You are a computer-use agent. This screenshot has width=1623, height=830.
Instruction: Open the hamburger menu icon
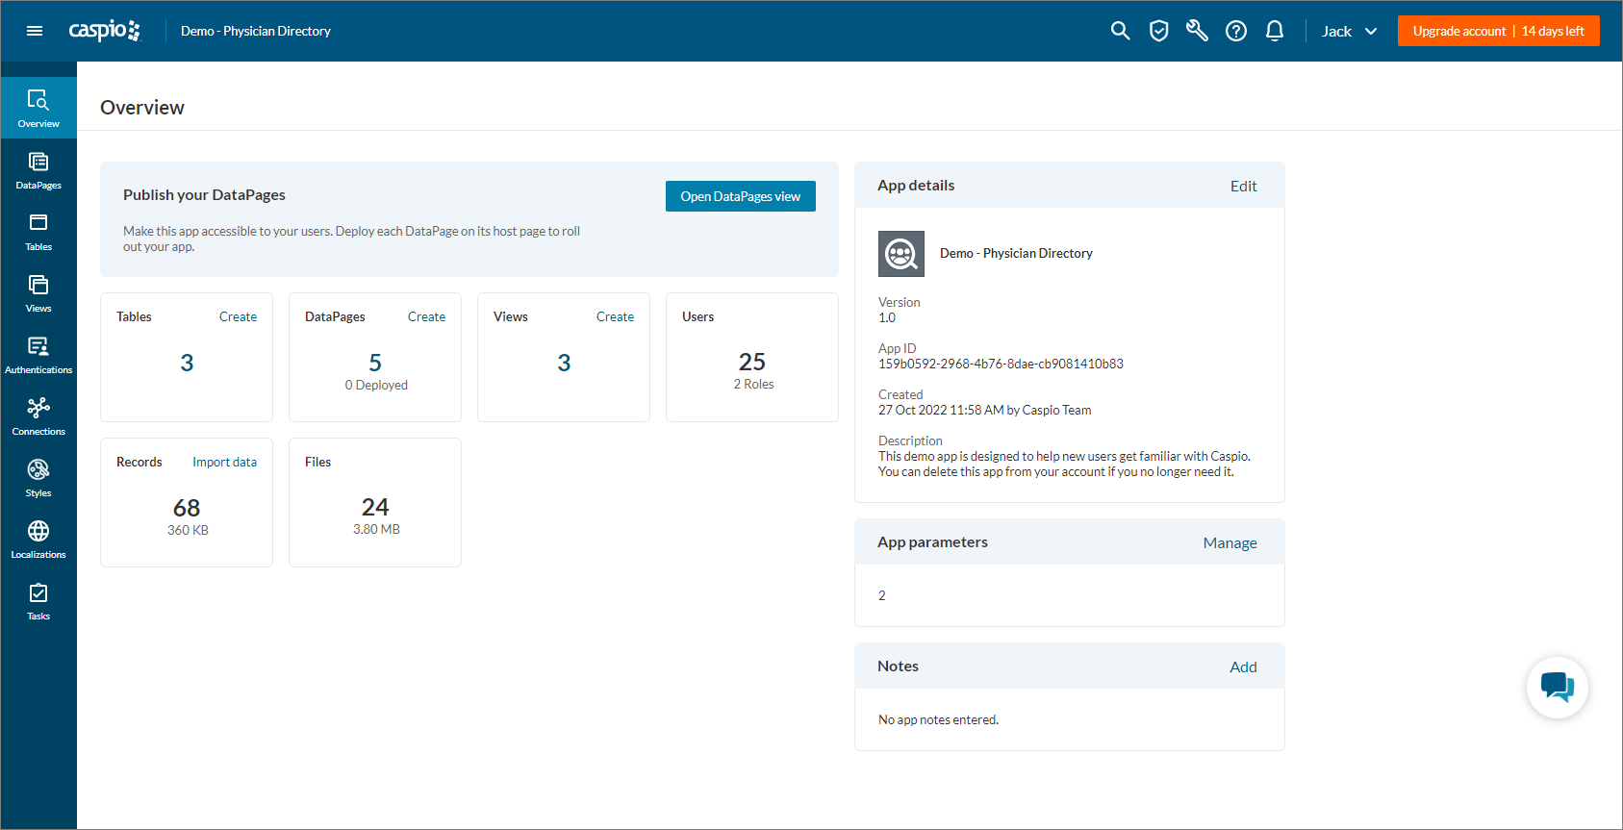35,31
